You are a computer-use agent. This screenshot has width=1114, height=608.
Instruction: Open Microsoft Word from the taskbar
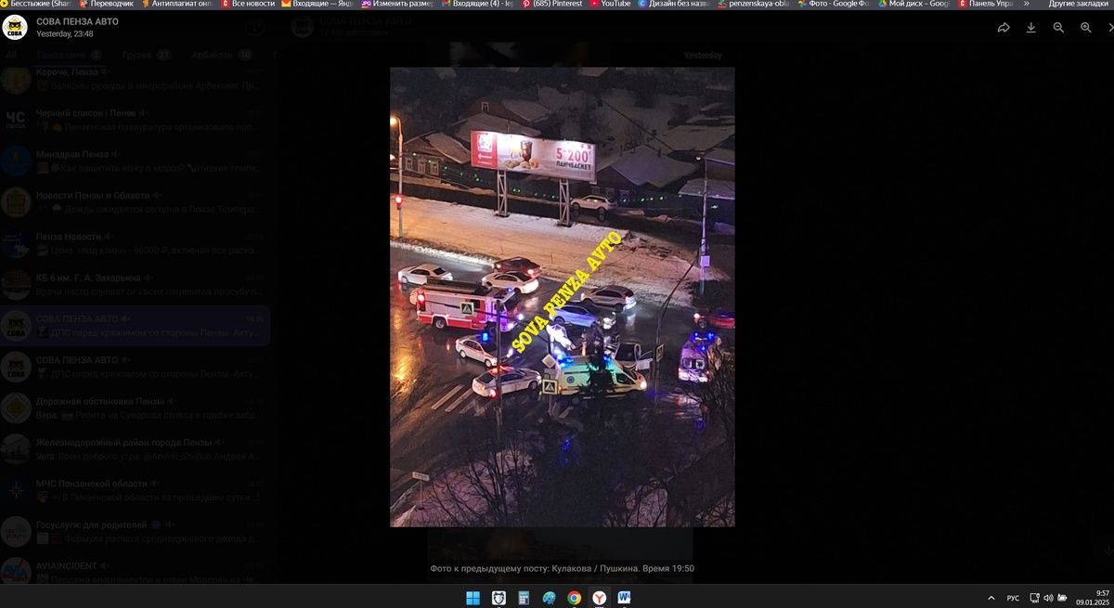coord(624,598)
